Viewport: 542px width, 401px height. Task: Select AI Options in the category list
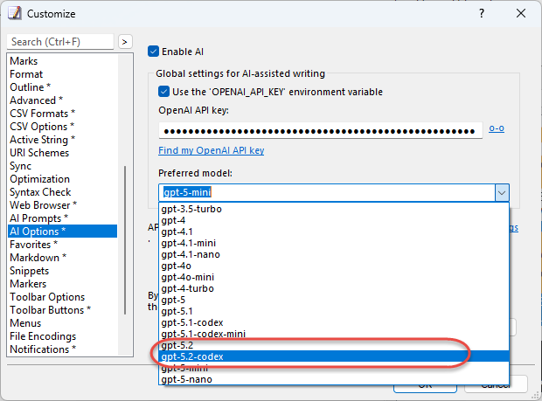point(63,232)
